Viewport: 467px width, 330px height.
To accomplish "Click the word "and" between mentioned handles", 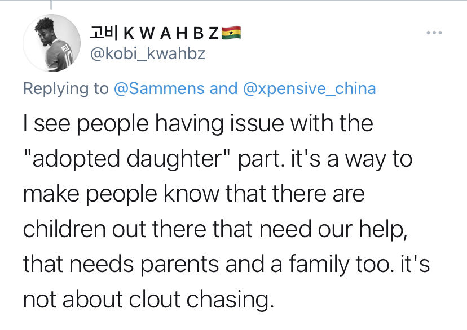I will point(223,88).
